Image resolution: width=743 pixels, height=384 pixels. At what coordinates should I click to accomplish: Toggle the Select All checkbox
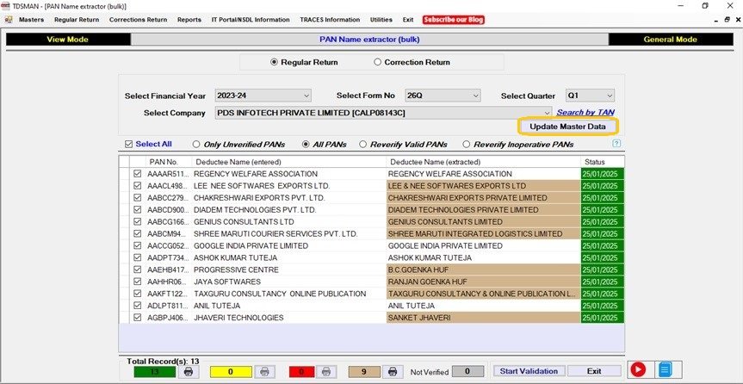(x=128, y=144)
